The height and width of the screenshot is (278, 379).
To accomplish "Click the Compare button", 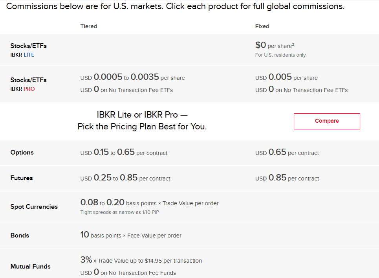I will (x=327, y=121).
